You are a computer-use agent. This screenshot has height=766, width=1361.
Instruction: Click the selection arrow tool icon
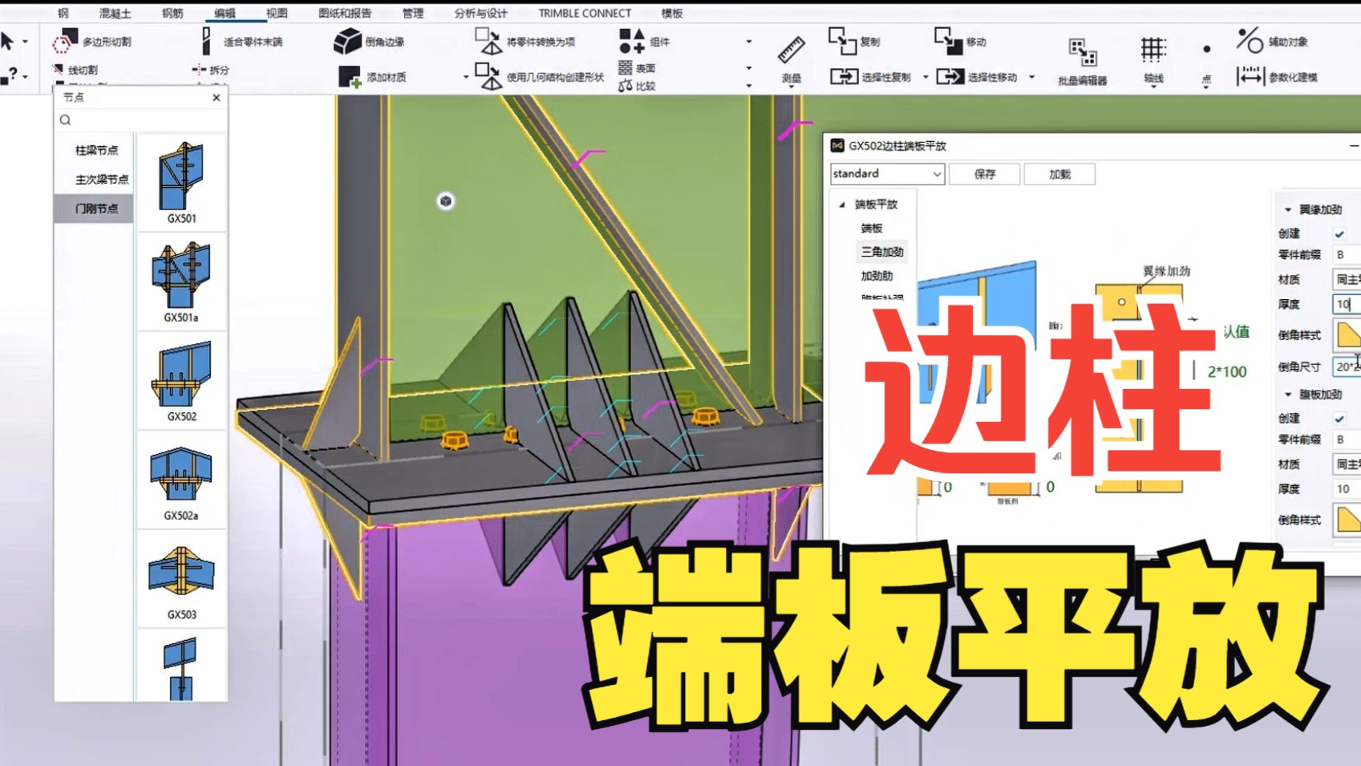pos(7,41)
